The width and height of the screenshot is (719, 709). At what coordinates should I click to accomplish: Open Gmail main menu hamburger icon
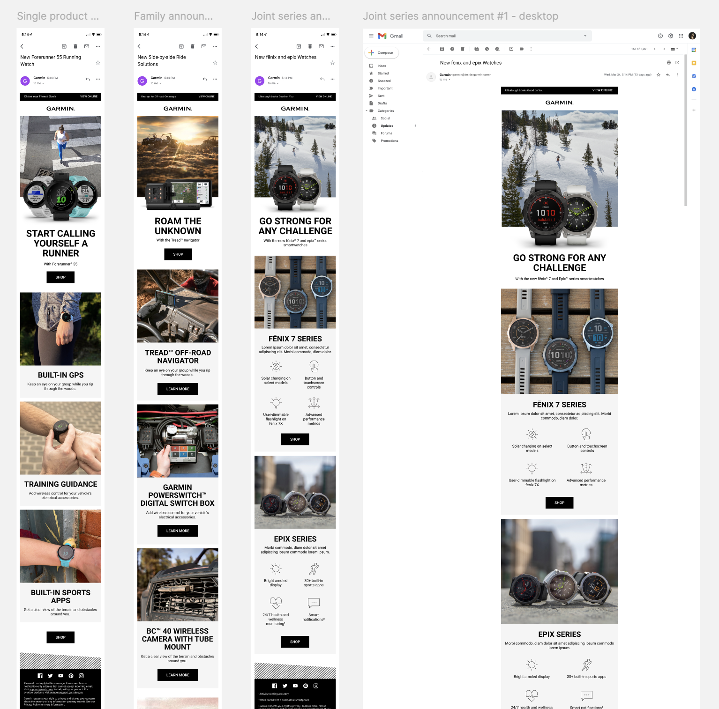pyautogui.click(x=371, y=36)
